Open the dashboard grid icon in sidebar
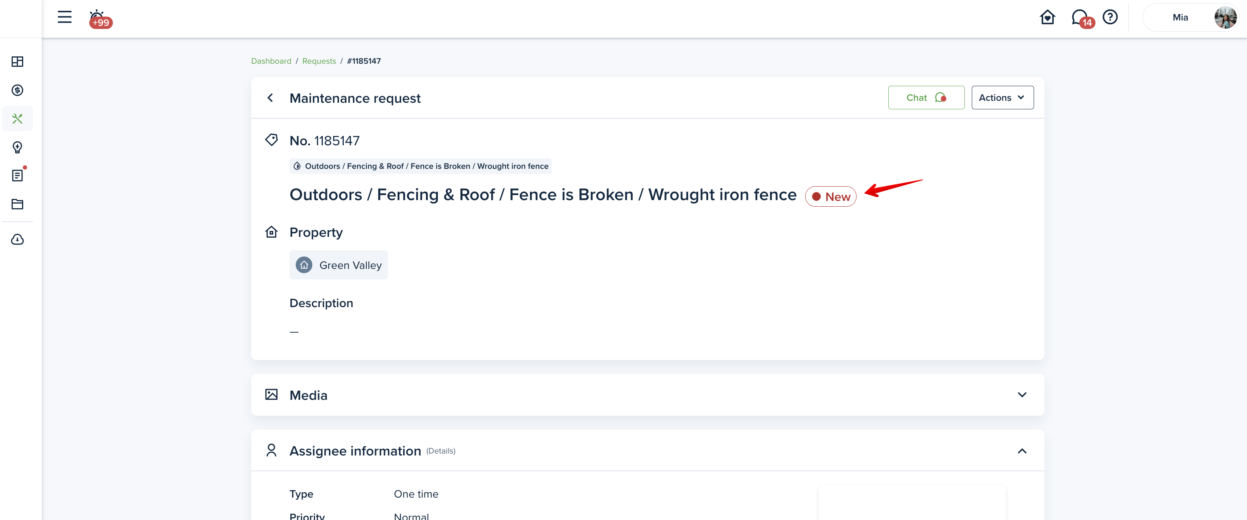The image size is (1247, 520). click(x=17, y=61)
